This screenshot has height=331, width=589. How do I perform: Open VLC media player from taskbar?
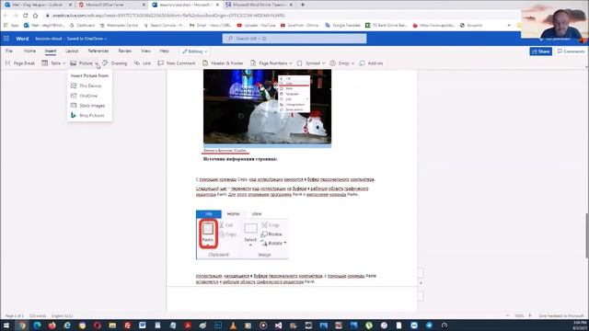click(x=233, y=325)
